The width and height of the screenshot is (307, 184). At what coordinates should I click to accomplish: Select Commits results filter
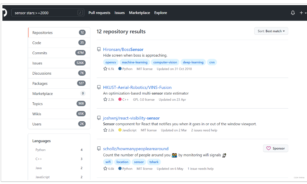59,53
